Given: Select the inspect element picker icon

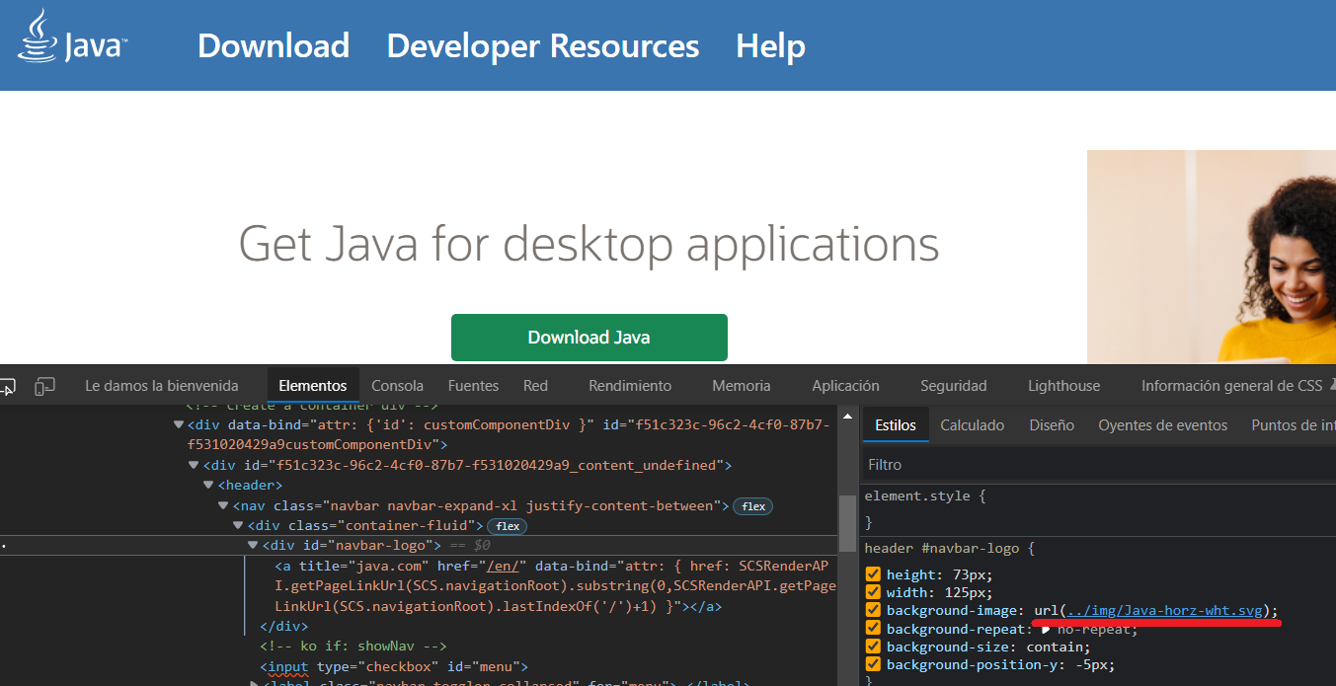Looking at the screenshot, I should coord(7,386).
